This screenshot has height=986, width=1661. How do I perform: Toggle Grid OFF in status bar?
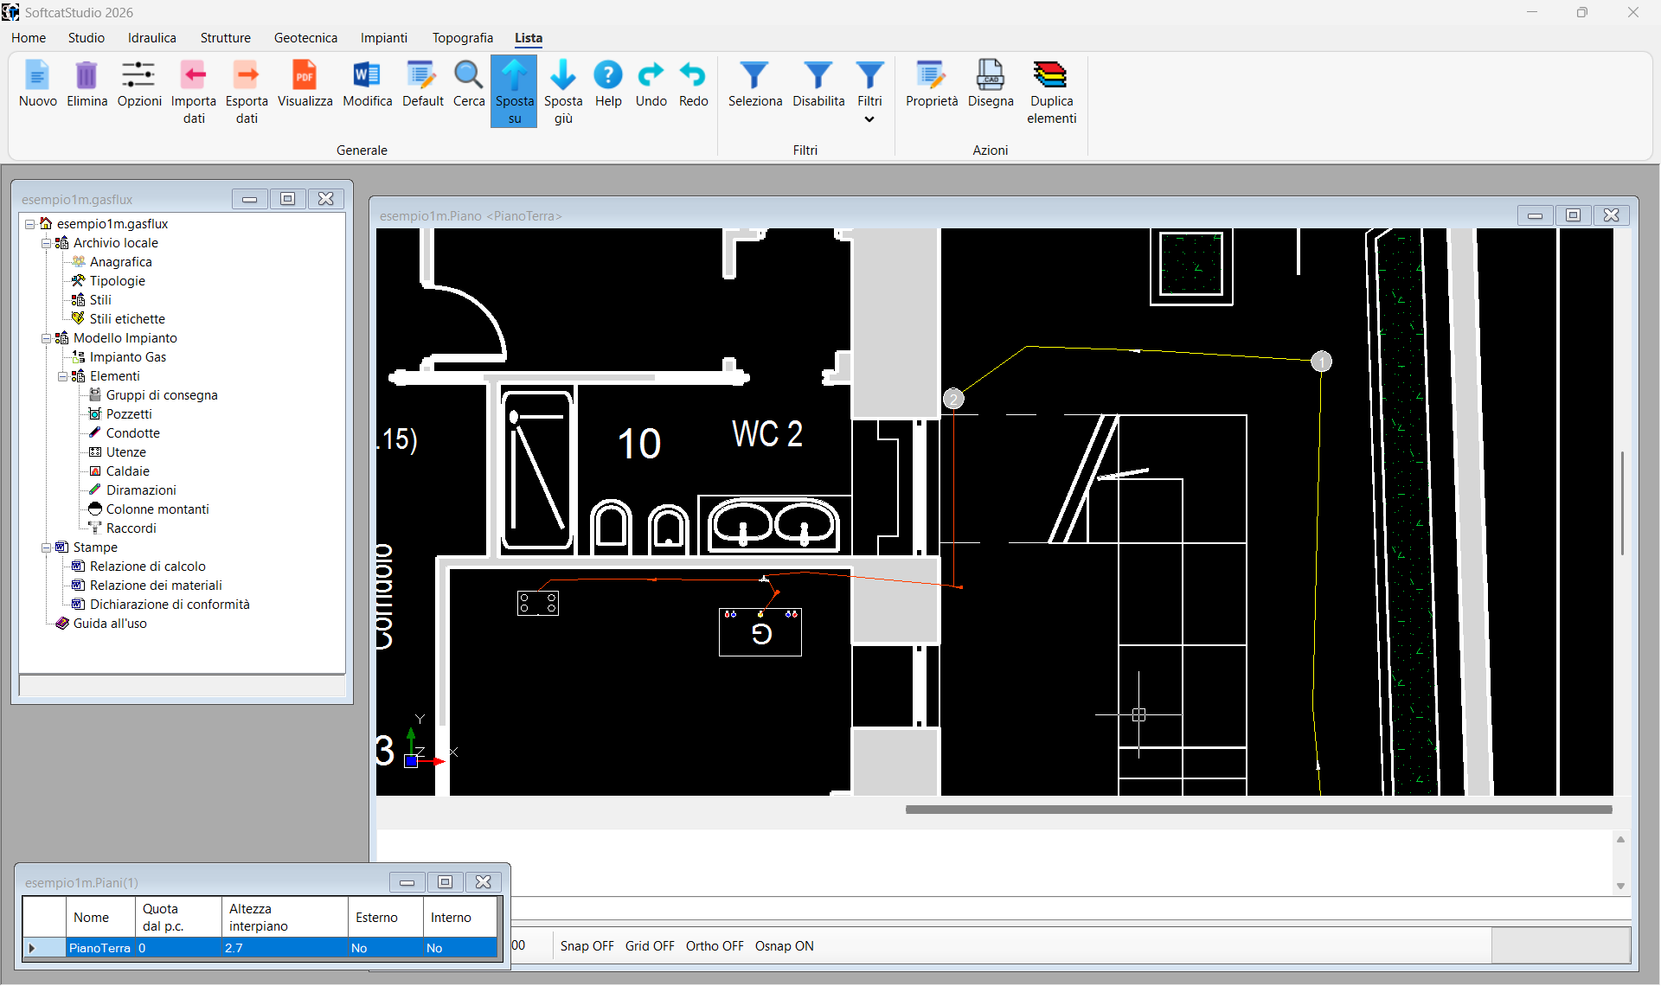click(x=650, y=946)
